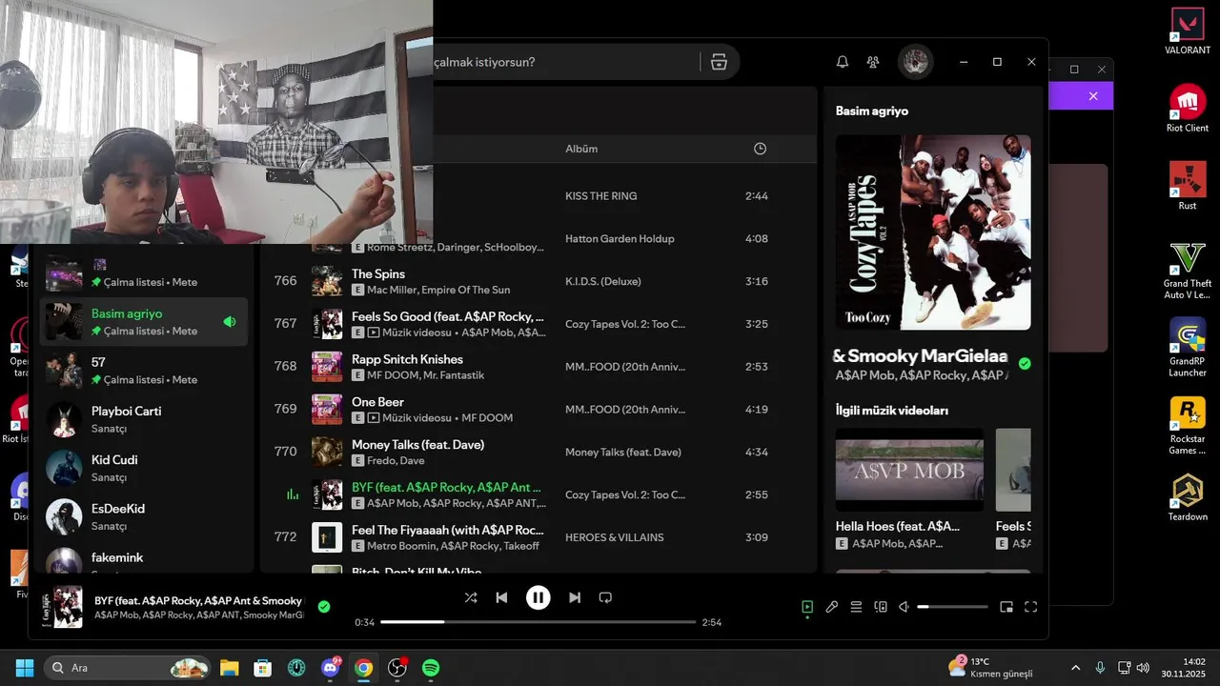Select the playing BYF track row
Image resolution: width=1220 pixels, height=686 pixels.
click(x=539, y=494)
